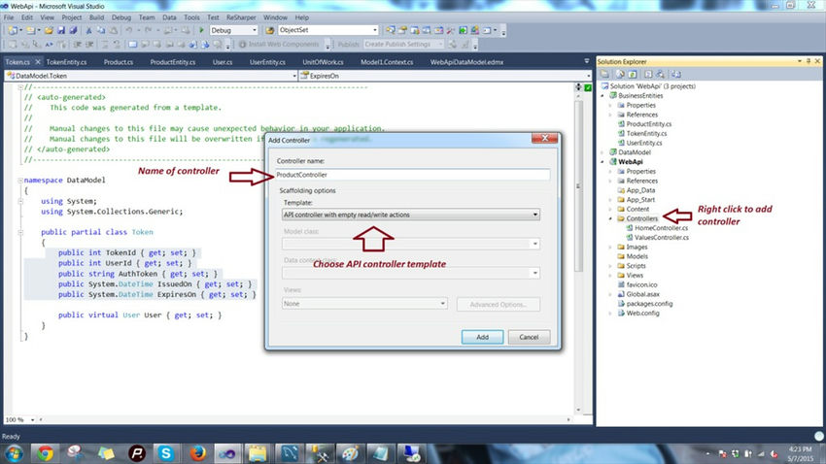Viewport: 826px width, 464px height.
Task: Click the Controller name input field
Action: pos(412,175)
